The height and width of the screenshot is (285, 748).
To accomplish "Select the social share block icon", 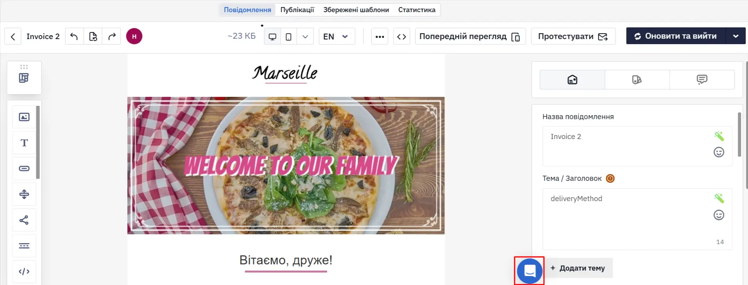I will coord(24,220).
